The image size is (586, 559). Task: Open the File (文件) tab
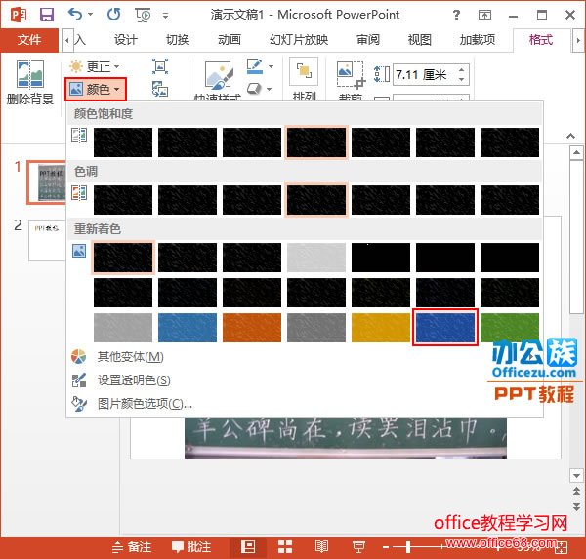click(x=29, y=40)
